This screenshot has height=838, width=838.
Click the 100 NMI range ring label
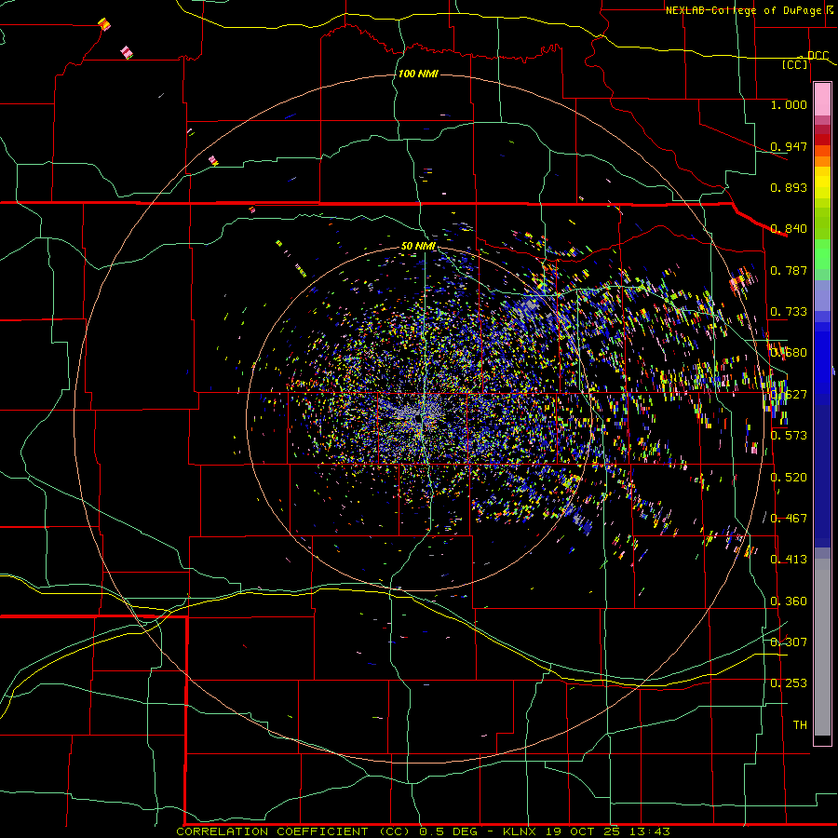(x=418, y=74)
